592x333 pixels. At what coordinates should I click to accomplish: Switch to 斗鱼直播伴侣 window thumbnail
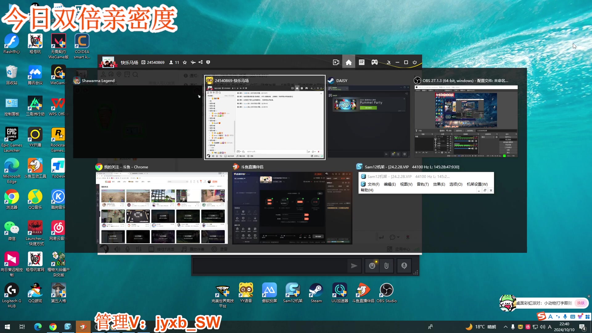point(292,208)
